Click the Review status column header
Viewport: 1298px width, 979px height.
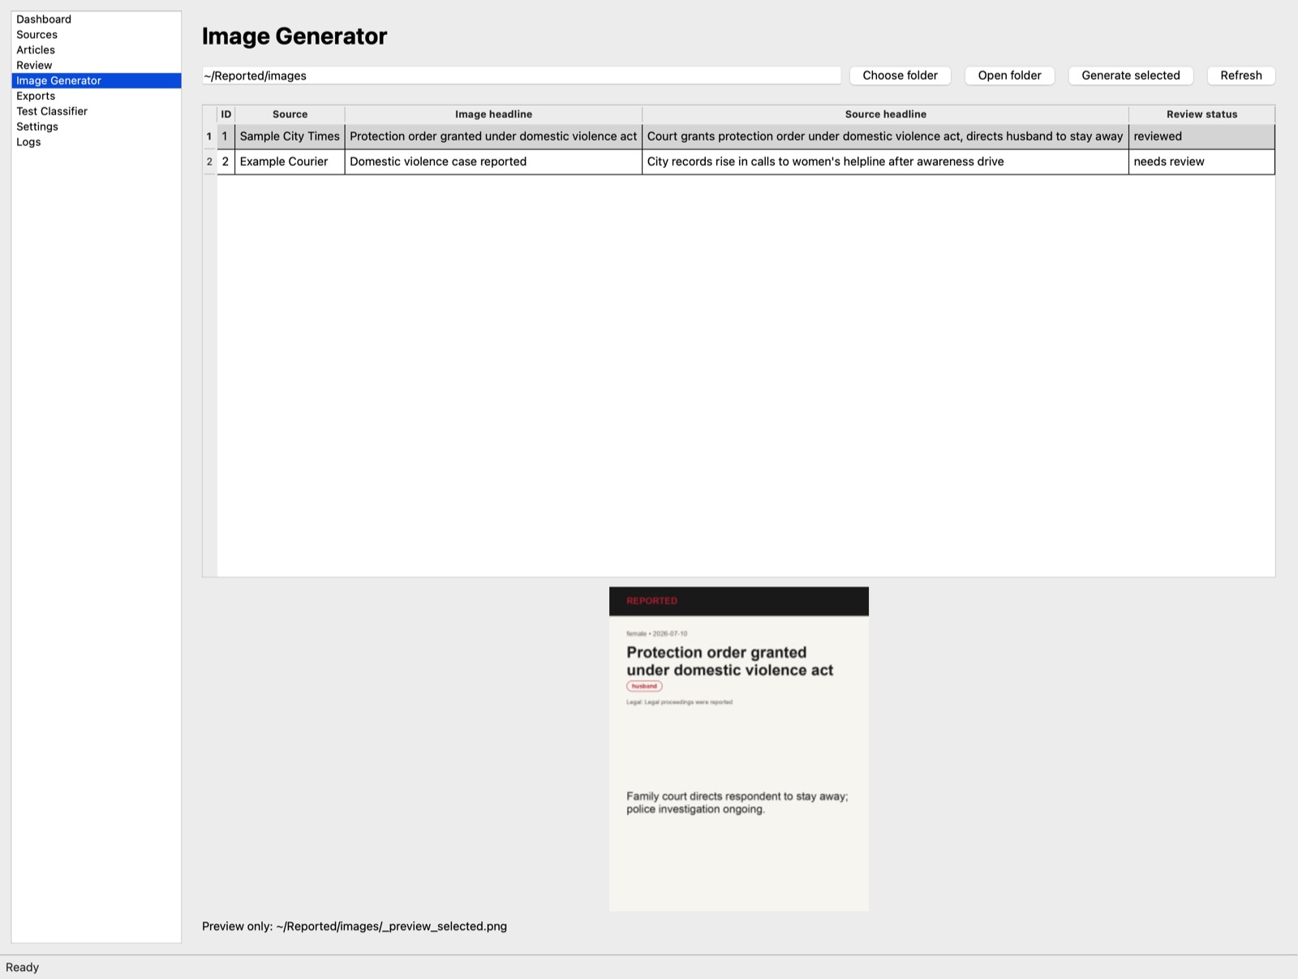[1201, 114]
